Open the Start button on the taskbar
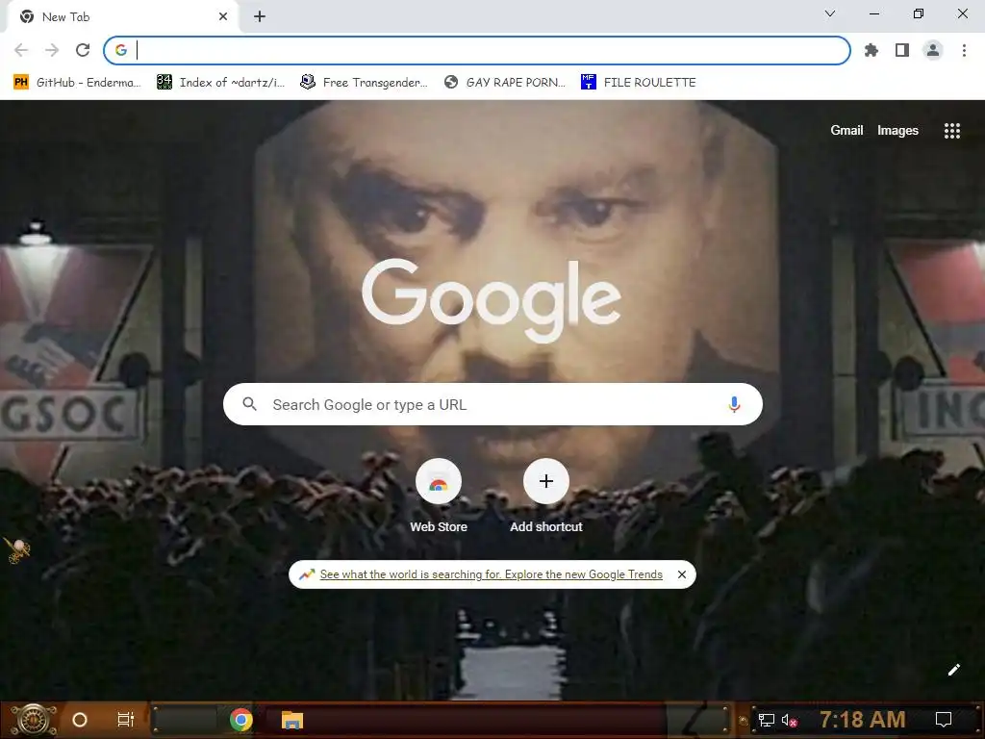Viewport: 985px width, 739px height. (33, 720)
